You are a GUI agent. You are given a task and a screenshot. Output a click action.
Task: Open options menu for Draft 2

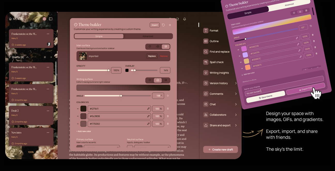point(48,111)
